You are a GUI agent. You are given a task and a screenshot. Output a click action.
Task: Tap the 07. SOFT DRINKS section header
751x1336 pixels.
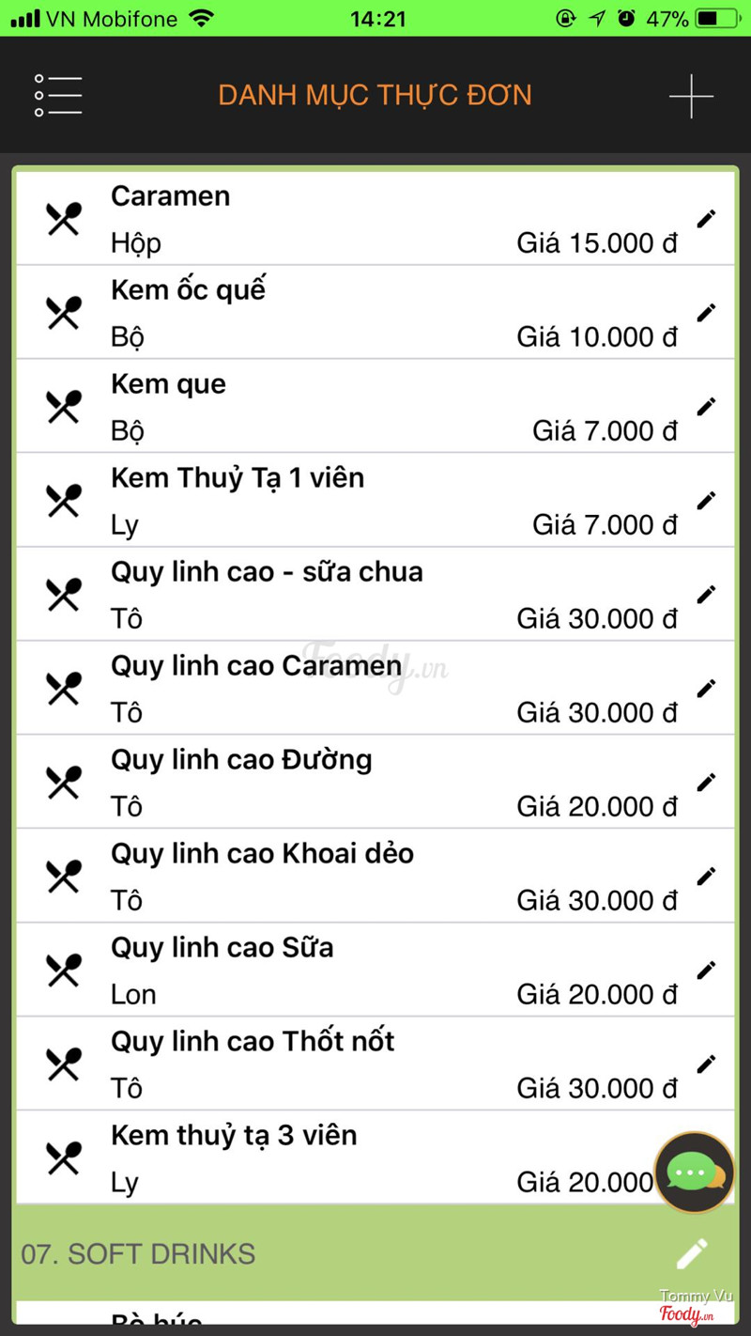pyautogui.click(x=282, y=1253)
